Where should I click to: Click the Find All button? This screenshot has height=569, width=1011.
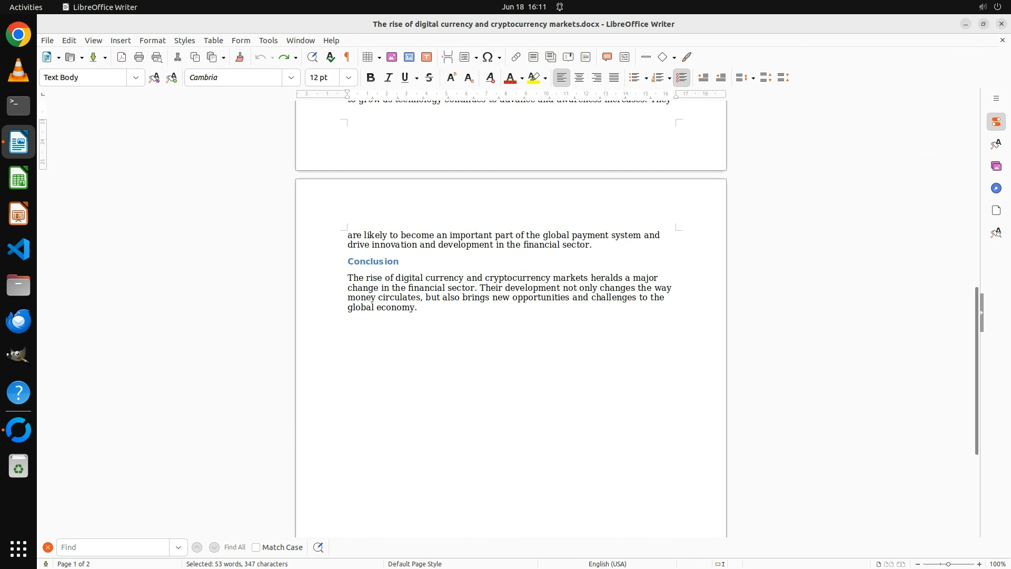(234, 547)
